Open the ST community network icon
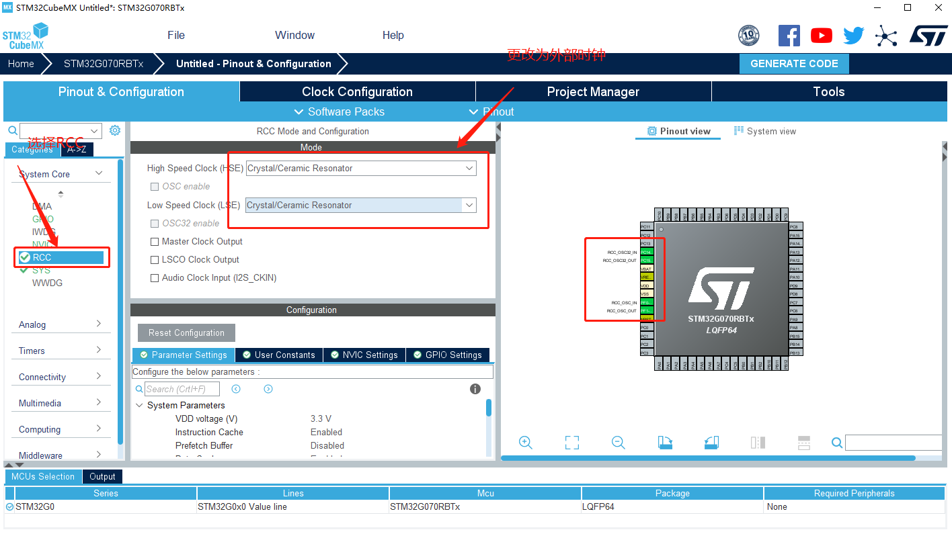Screen dimensions: 952x536 pyautogui.click(x=886, y=36)
